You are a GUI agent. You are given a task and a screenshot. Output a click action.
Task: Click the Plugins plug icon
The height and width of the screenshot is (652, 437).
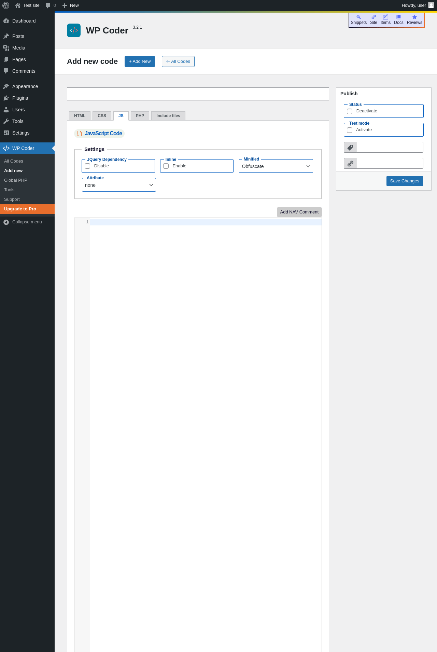pos(6,98)
